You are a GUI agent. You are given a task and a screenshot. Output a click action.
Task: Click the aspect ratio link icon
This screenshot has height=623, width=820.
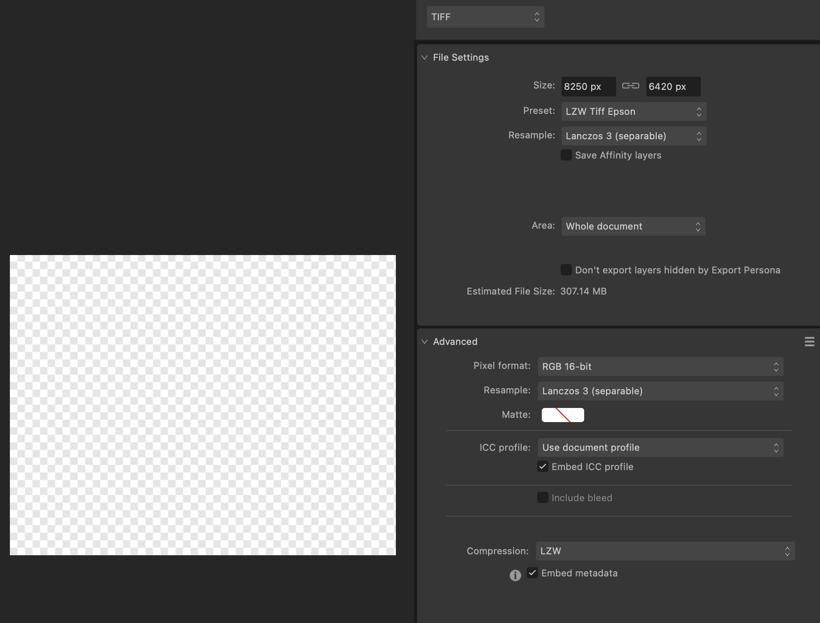click(630, 86)
